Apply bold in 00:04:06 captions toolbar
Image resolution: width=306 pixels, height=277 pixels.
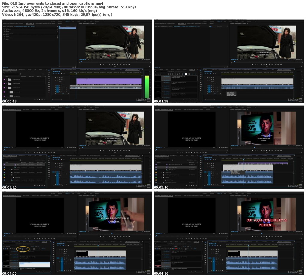pyautogui.click(x=10, y=249)
